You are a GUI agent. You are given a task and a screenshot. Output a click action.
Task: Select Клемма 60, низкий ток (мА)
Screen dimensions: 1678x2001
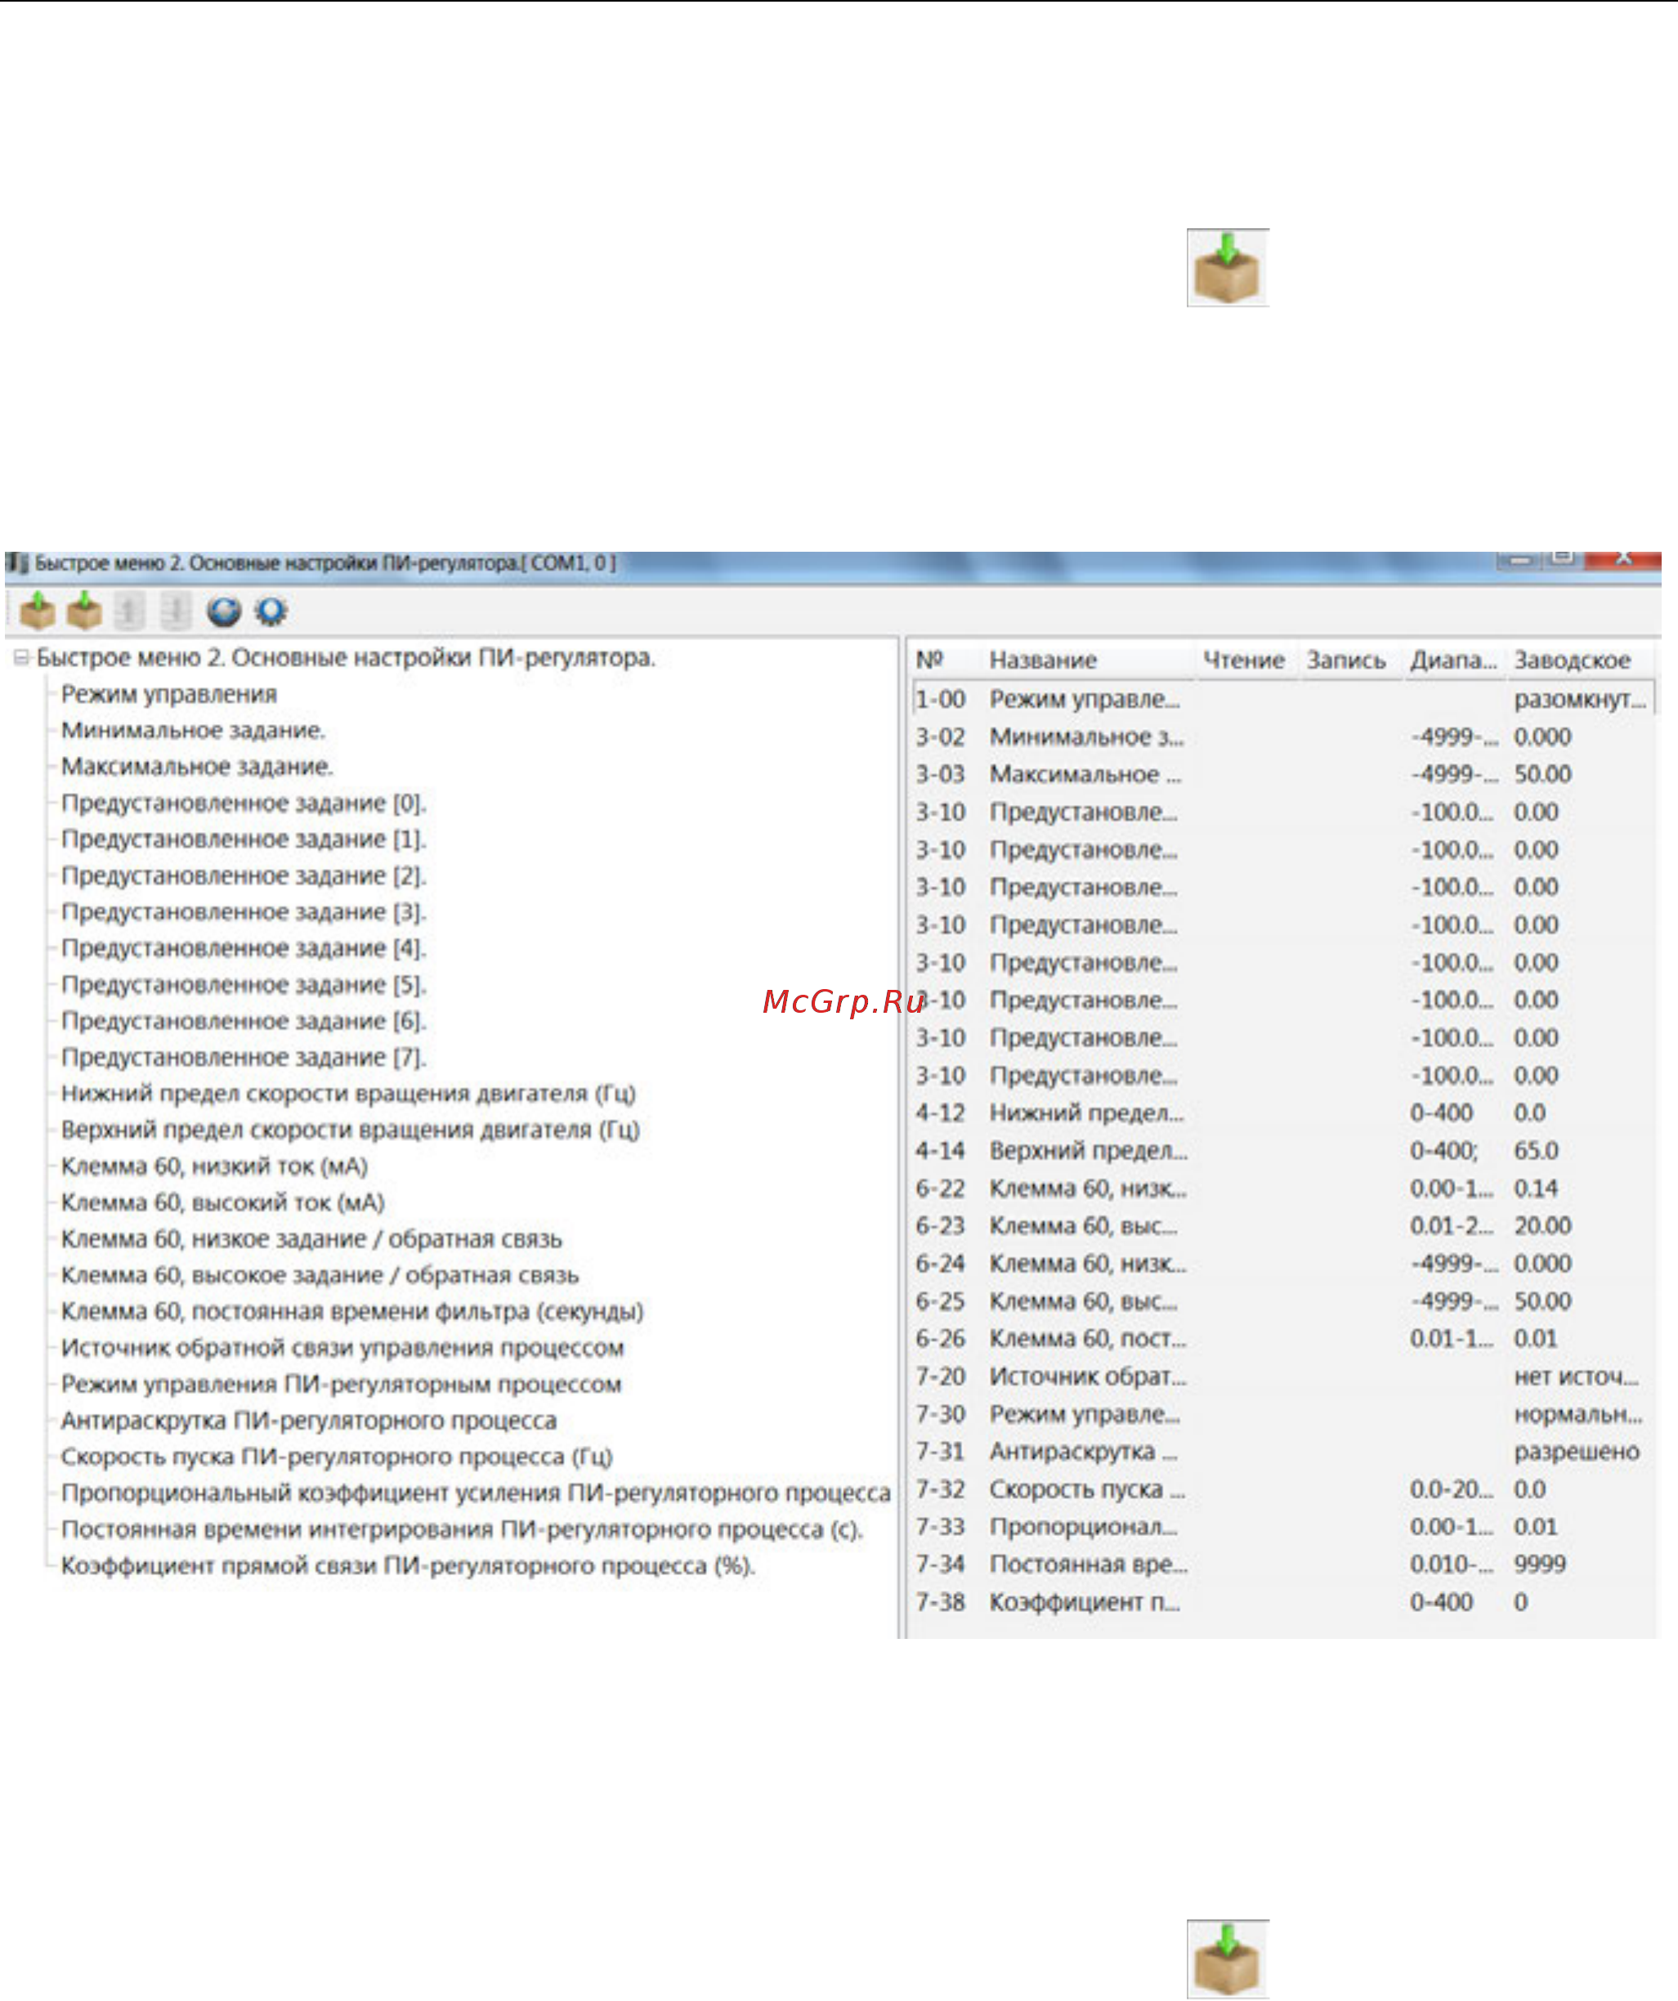pos(214,1166)
